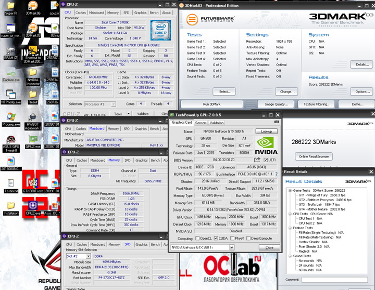The width and height of the screenshot is (375, 290).
Task: Launch GPUZ.exe from the desktop
Action: (33, 142)
